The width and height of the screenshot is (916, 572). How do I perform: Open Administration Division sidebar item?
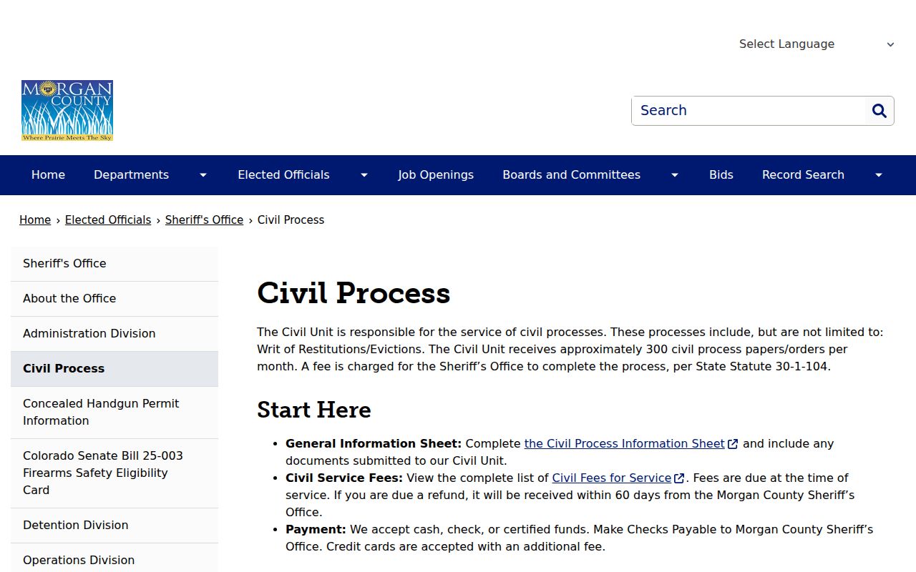[114, 334]
